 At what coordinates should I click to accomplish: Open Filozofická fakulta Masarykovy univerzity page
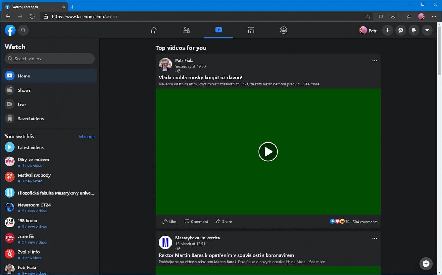point(50,193)
